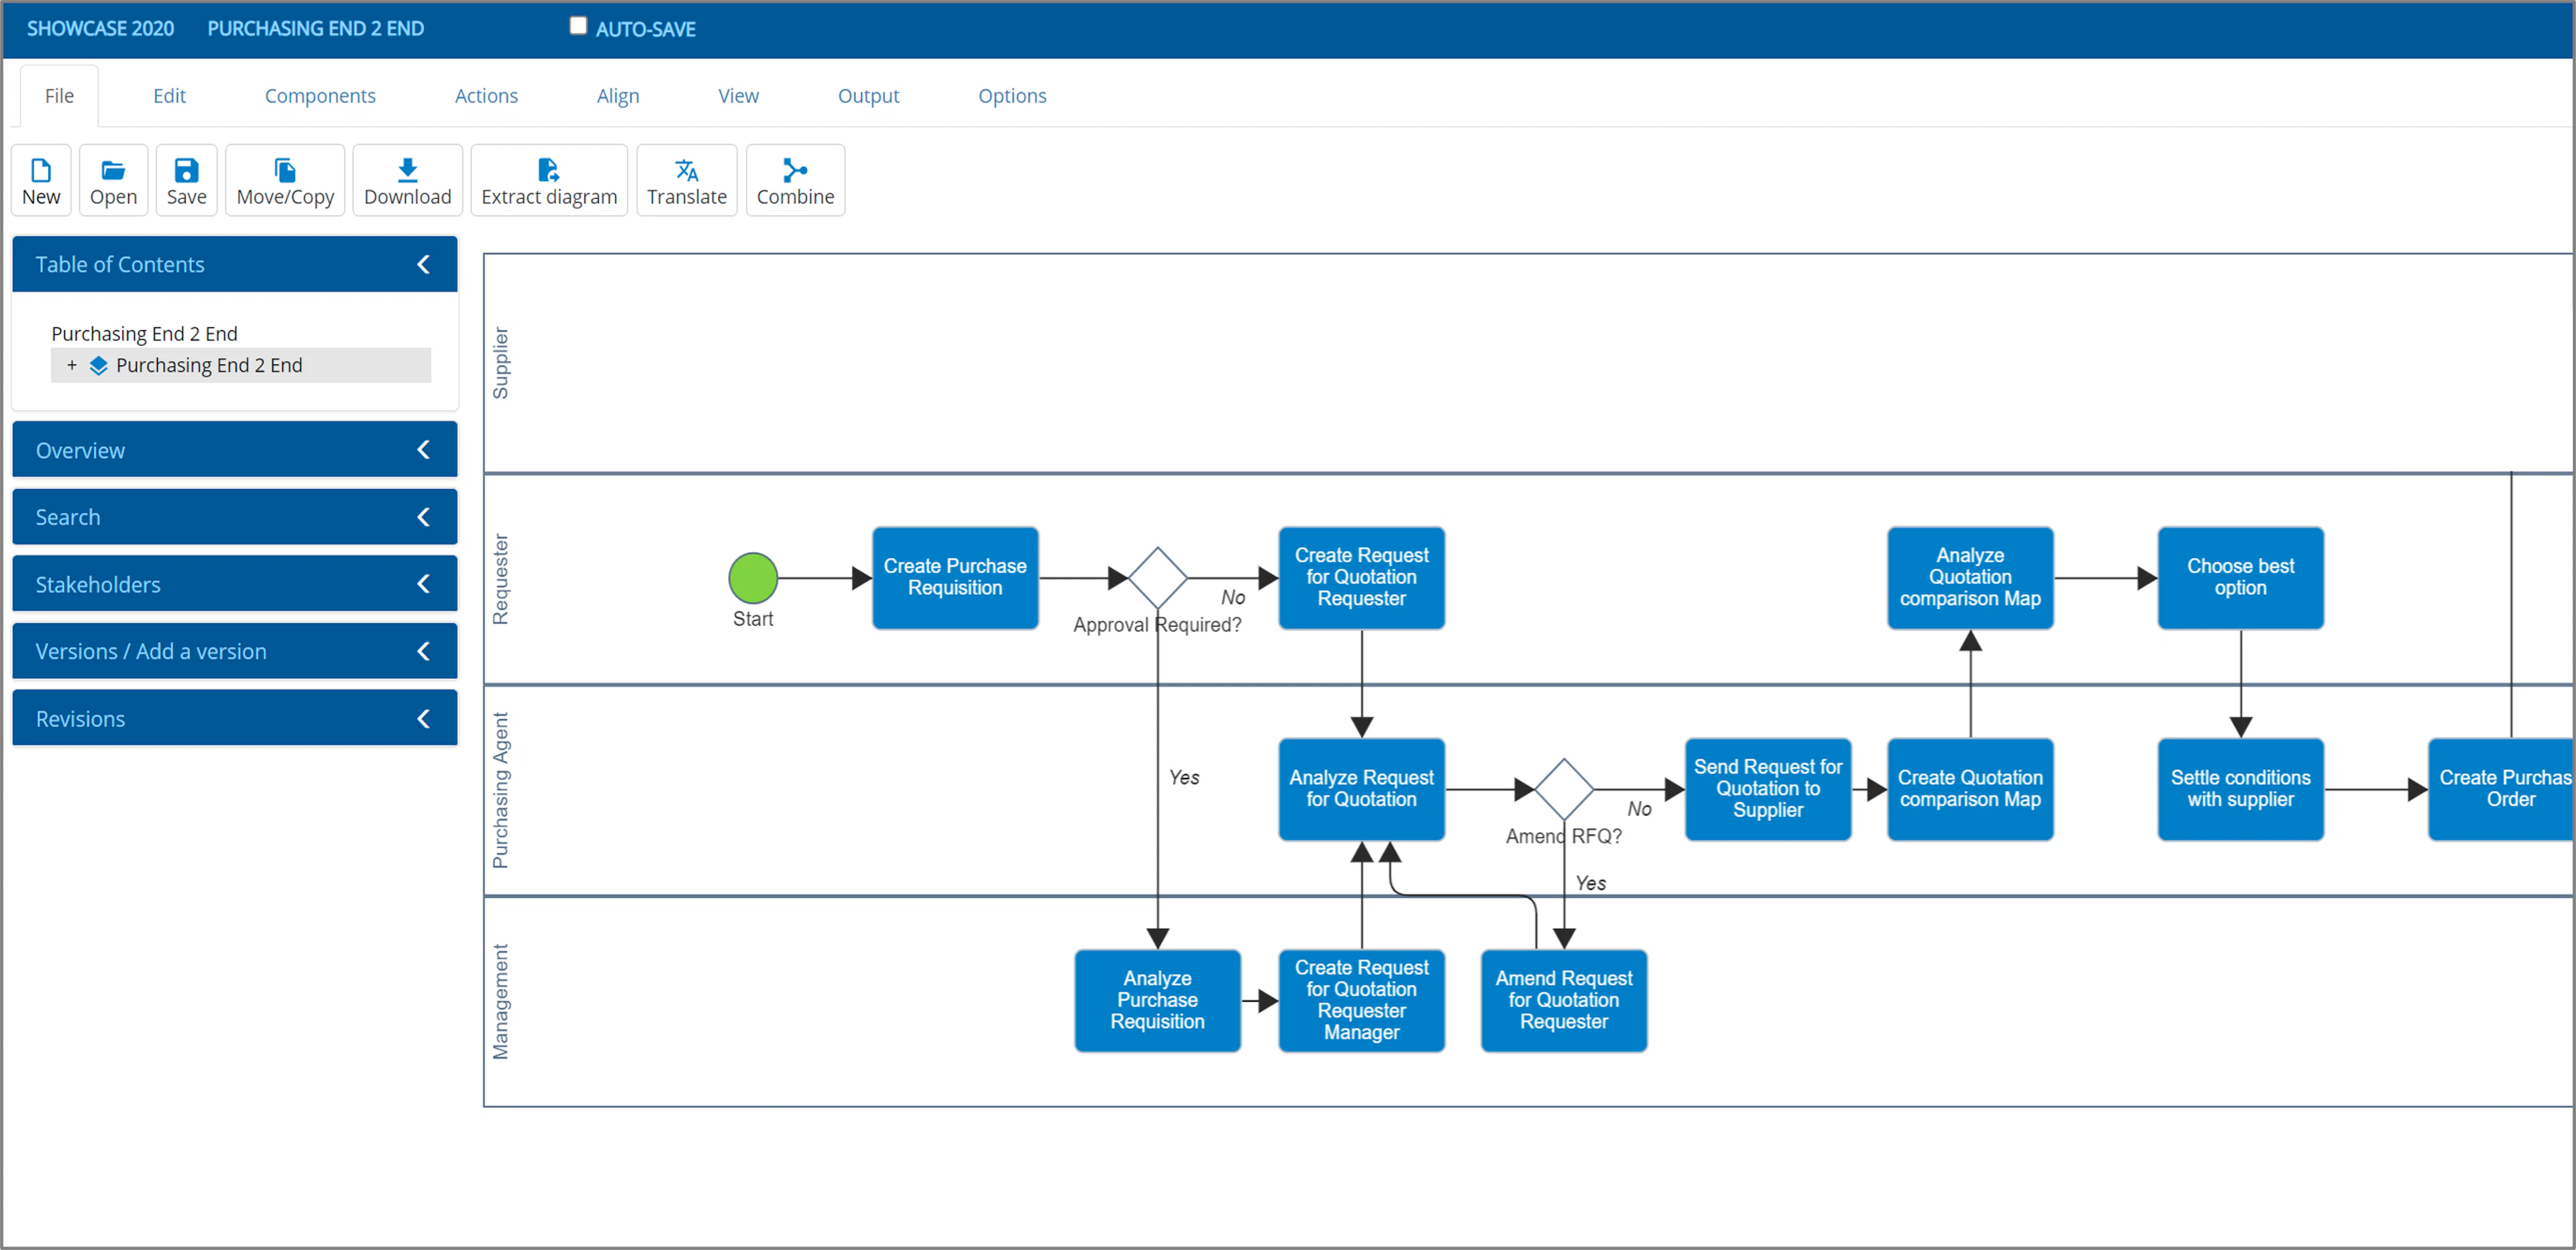Click the green Start event circle
The image size is (2576, 1250).
coord(753,577)
